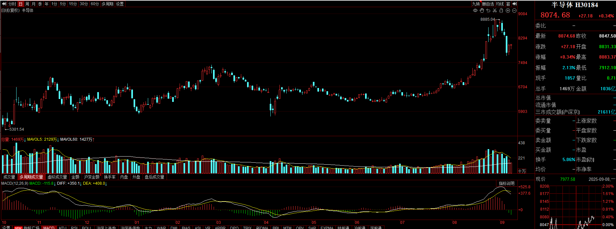Select the 盘后成交量 tab
This screenshot has width=616, height=229.
[x=155, y=177]
